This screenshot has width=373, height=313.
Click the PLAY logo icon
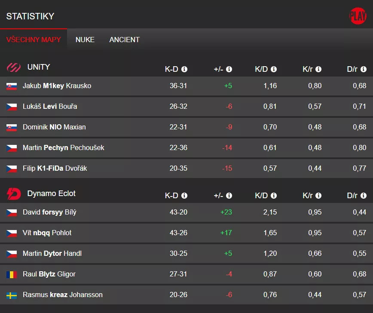coord(358,16)
